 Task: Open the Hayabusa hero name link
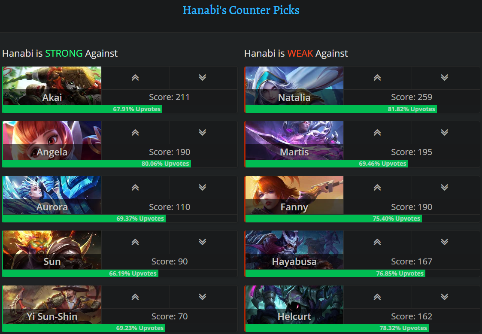point(294,261)
